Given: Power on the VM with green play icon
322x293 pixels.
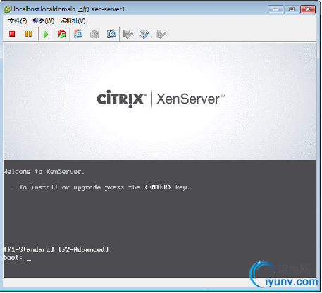Looking at the screenshot, I should coord(45,35).
